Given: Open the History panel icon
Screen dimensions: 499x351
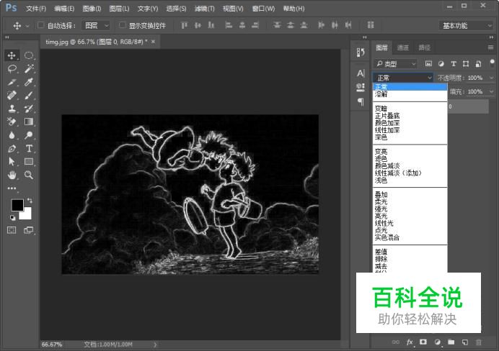Looking at the screenshot, I should tap(361, 53).
